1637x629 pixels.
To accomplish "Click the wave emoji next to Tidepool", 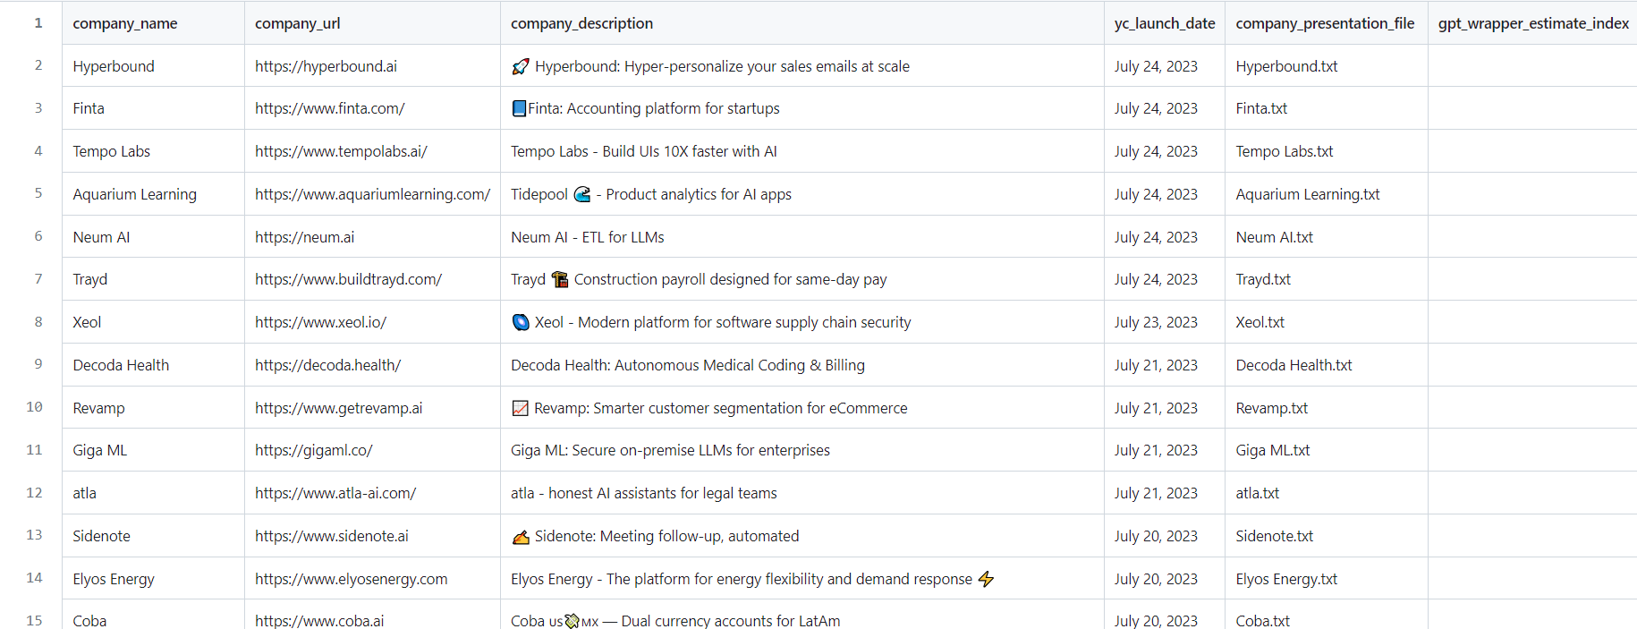I will 582,194.
